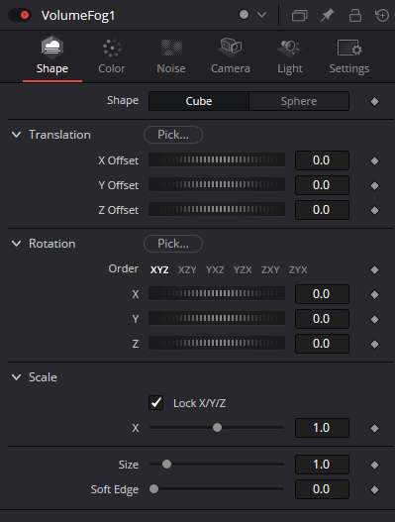
Task: Select ZYX rotation order
Action: [298, 269]
